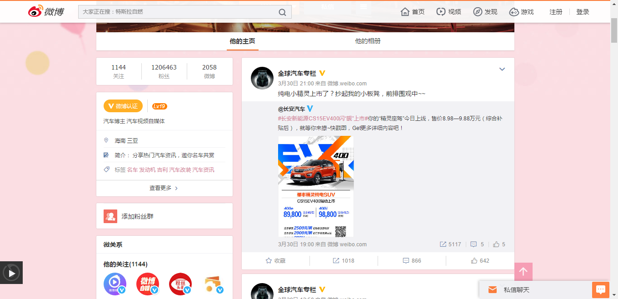
Task: Click the 收藏 star button on first post
Action: click(275, 261)
